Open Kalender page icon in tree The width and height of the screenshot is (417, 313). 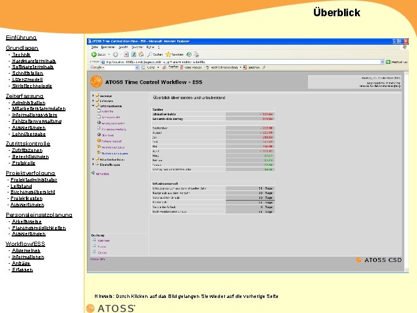(x=99, y=111)
